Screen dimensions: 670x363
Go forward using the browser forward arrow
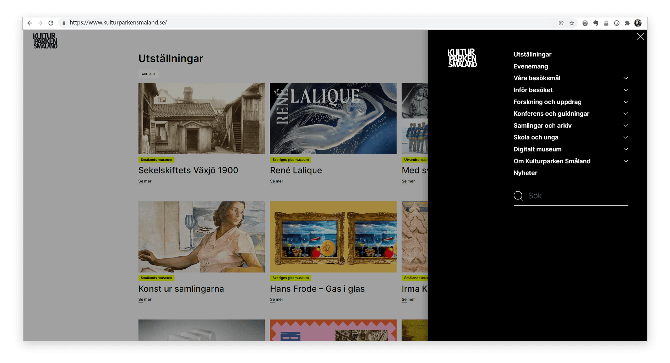point(40,23)
